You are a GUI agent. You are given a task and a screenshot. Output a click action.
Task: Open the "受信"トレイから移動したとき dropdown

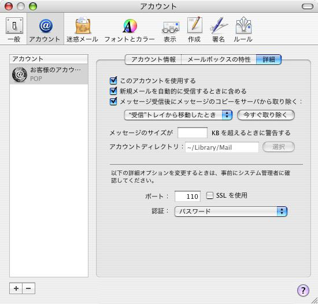click(x=178, y=115)
